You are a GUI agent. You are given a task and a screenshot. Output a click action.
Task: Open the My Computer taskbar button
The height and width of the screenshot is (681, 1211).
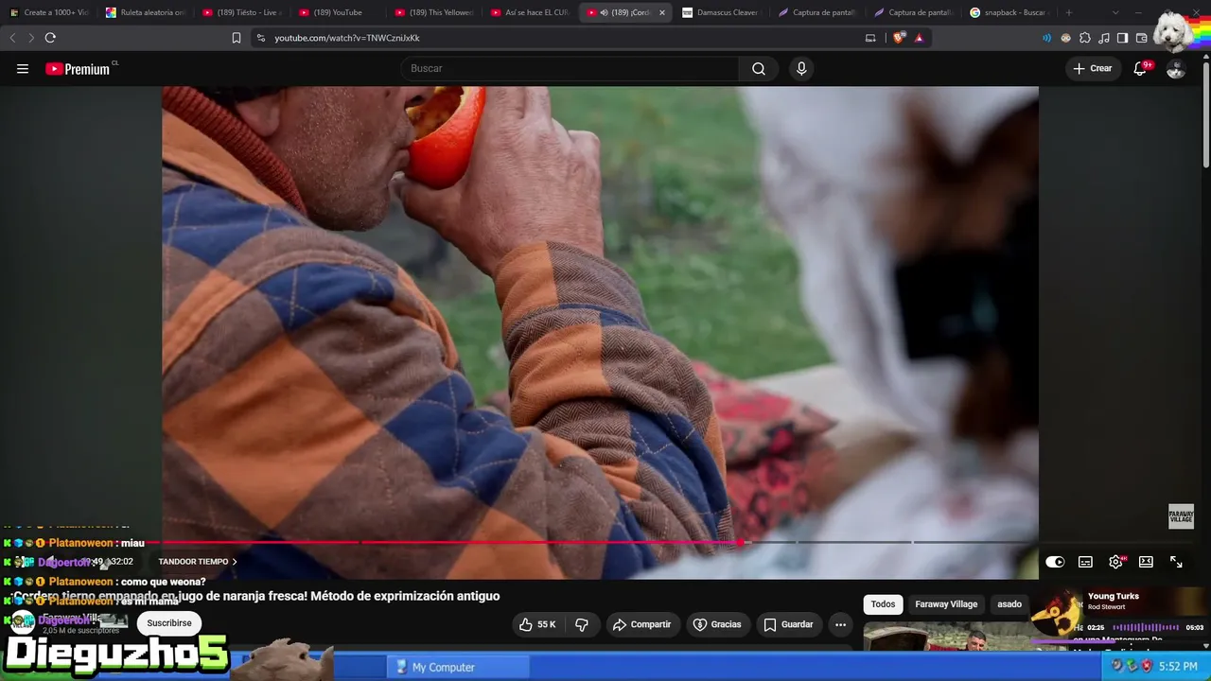[459, 668]
